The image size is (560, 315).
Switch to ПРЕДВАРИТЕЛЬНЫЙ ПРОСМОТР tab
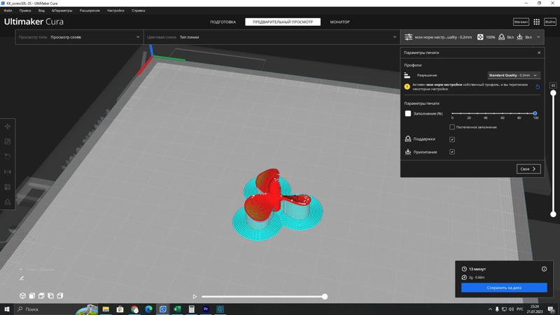pos(283,22)
